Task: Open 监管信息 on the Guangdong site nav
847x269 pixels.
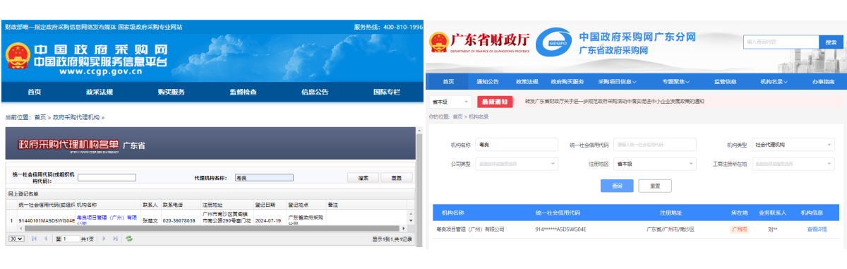Action: coord(725,82)
